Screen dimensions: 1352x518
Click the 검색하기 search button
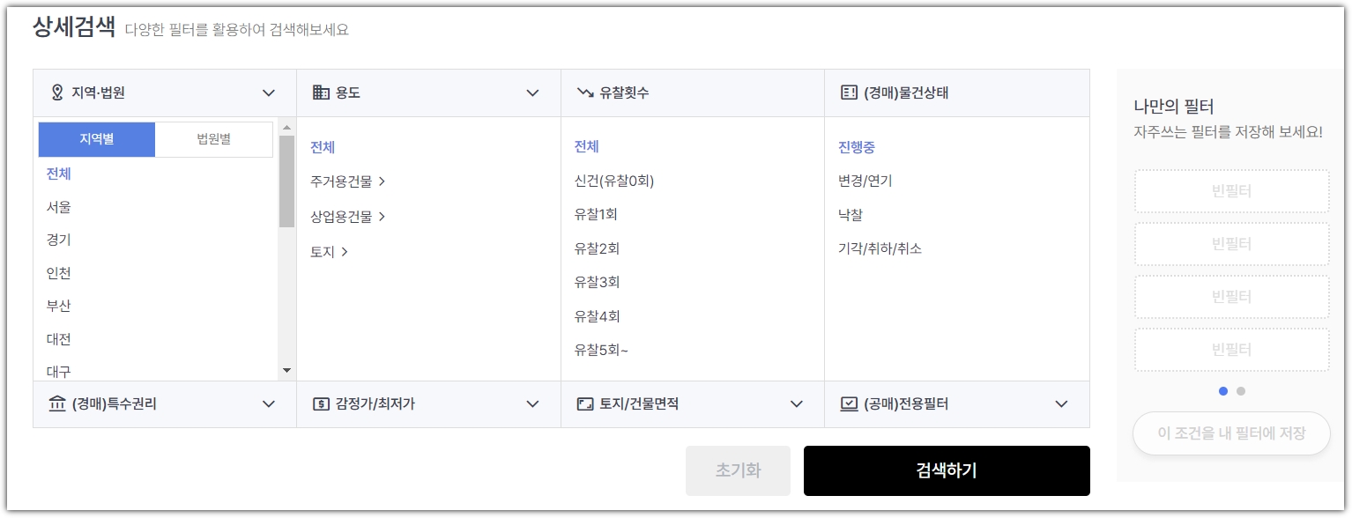click(945, 470)
